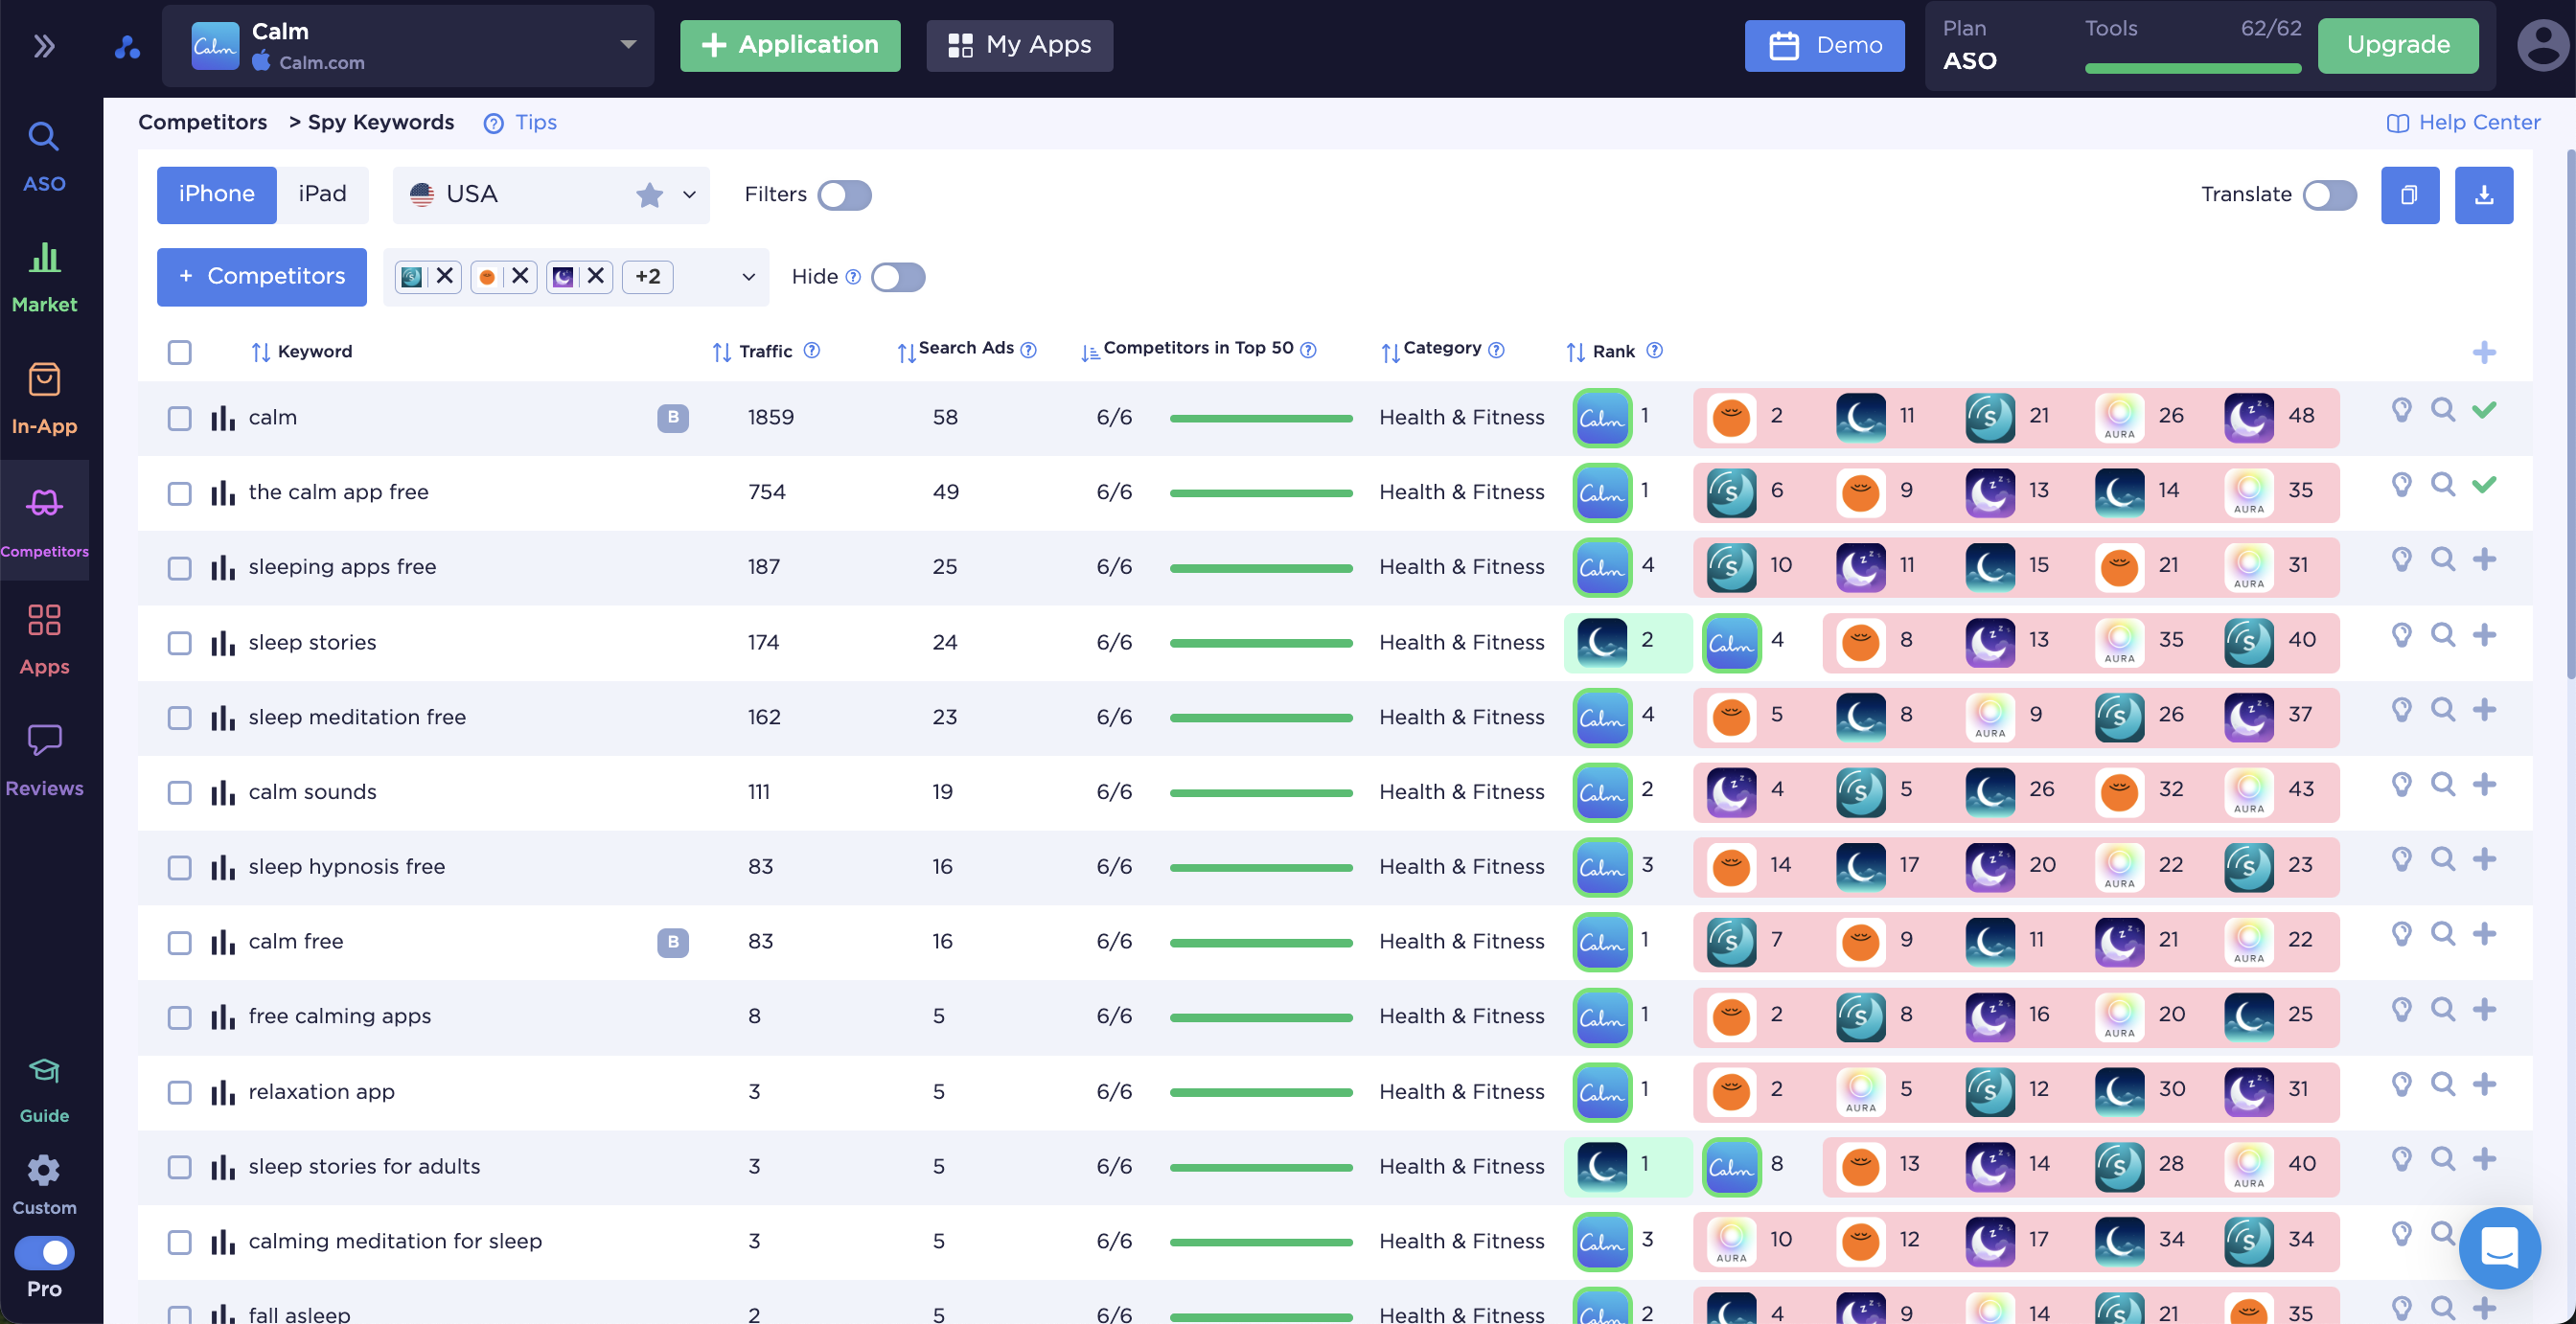Click magnifier icon in sleep stories row

click(2443, 635)
